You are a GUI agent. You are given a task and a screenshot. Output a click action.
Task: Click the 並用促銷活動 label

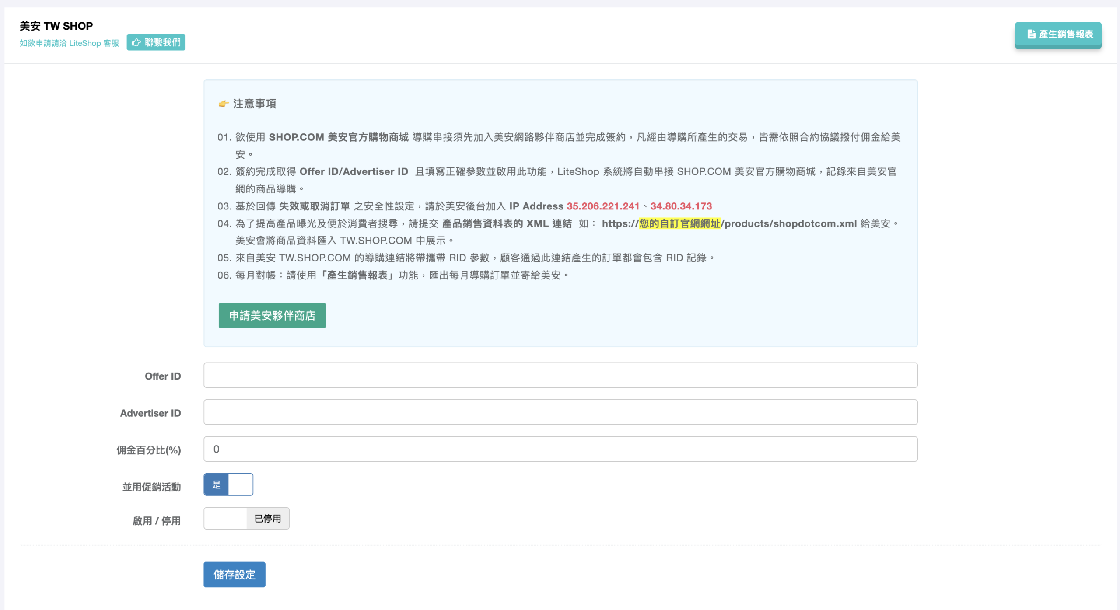tap(152, 487)
